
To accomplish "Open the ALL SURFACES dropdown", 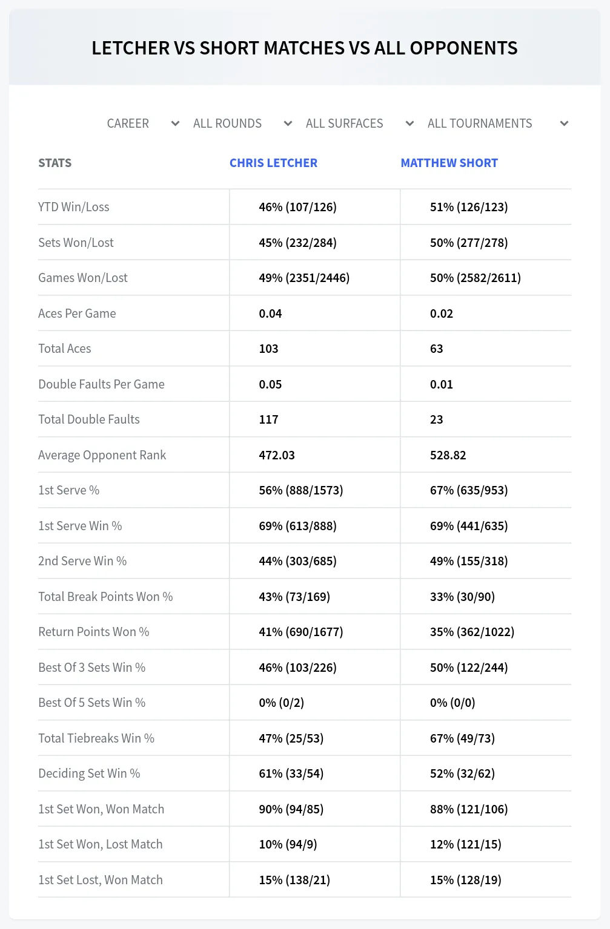I will pos(359,123).
